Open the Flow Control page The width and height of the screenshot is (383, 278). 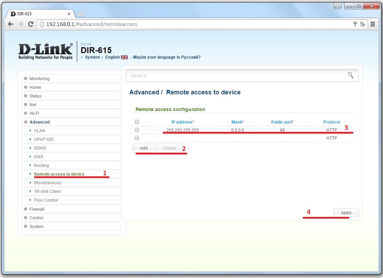[x=71, y=200]
